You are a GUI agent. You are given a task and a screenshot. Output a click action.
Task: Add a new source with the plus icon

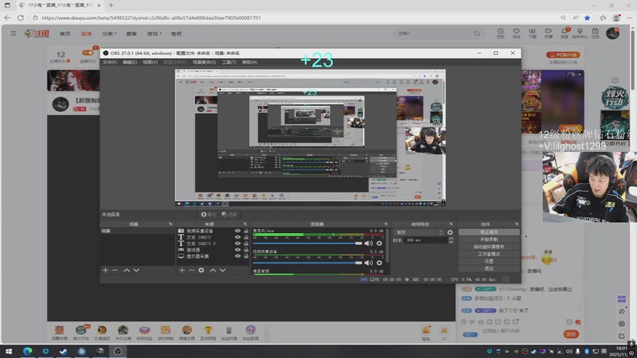coord(182,270)
